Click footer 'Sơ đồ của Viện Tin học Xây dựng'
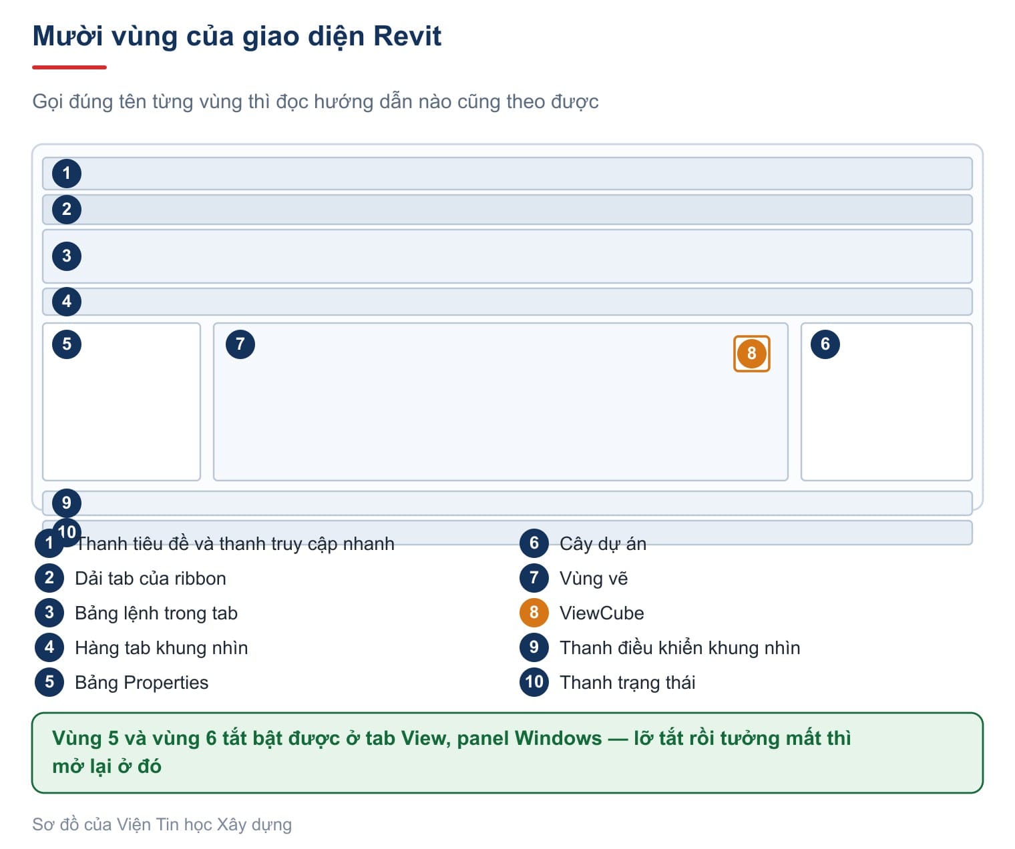 tap(162, 825)
